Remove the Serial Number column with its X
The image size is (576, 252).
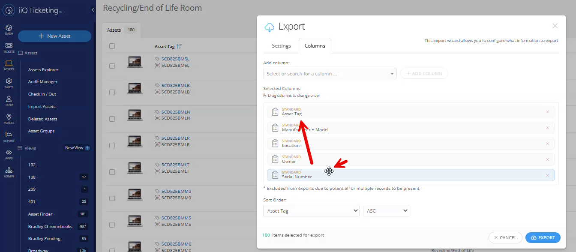coord(547,175)
